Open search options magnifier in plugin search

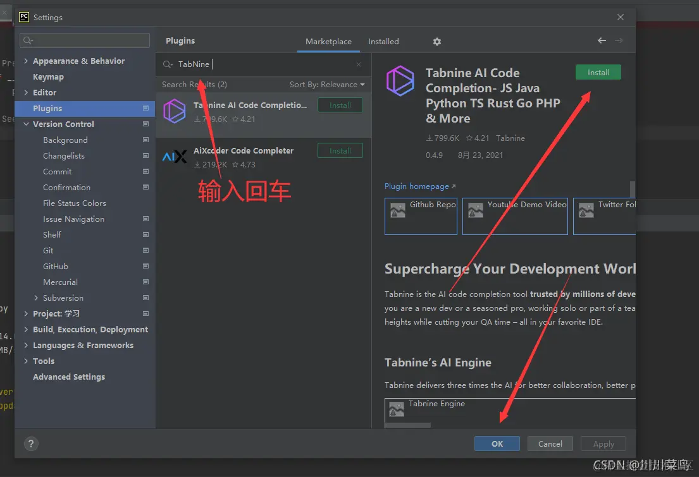168,64
